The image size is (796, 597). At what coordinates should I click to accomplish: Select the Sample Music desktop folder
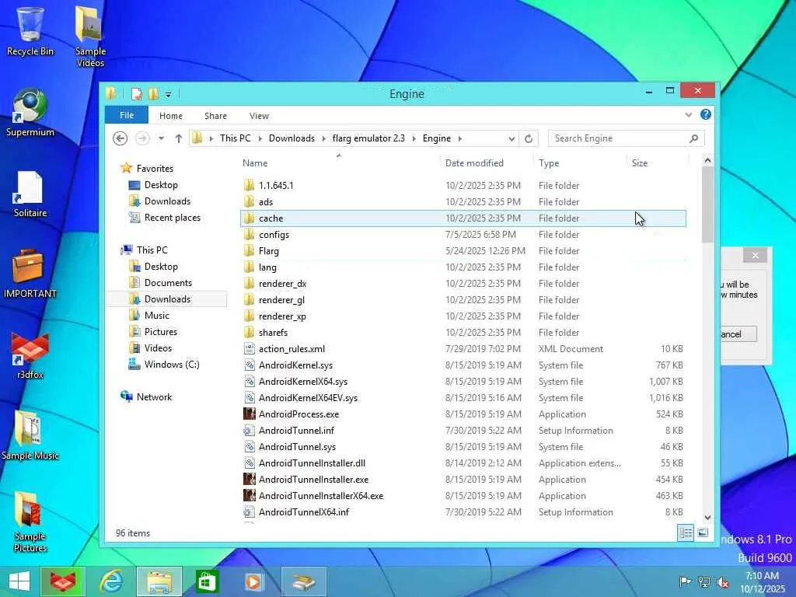(30, 435)
